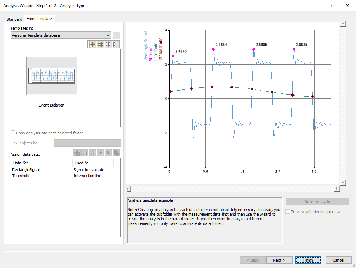The image size is (356, 268).
Task: Browse template databases with ellipsis button
Action: pos(116,35)
